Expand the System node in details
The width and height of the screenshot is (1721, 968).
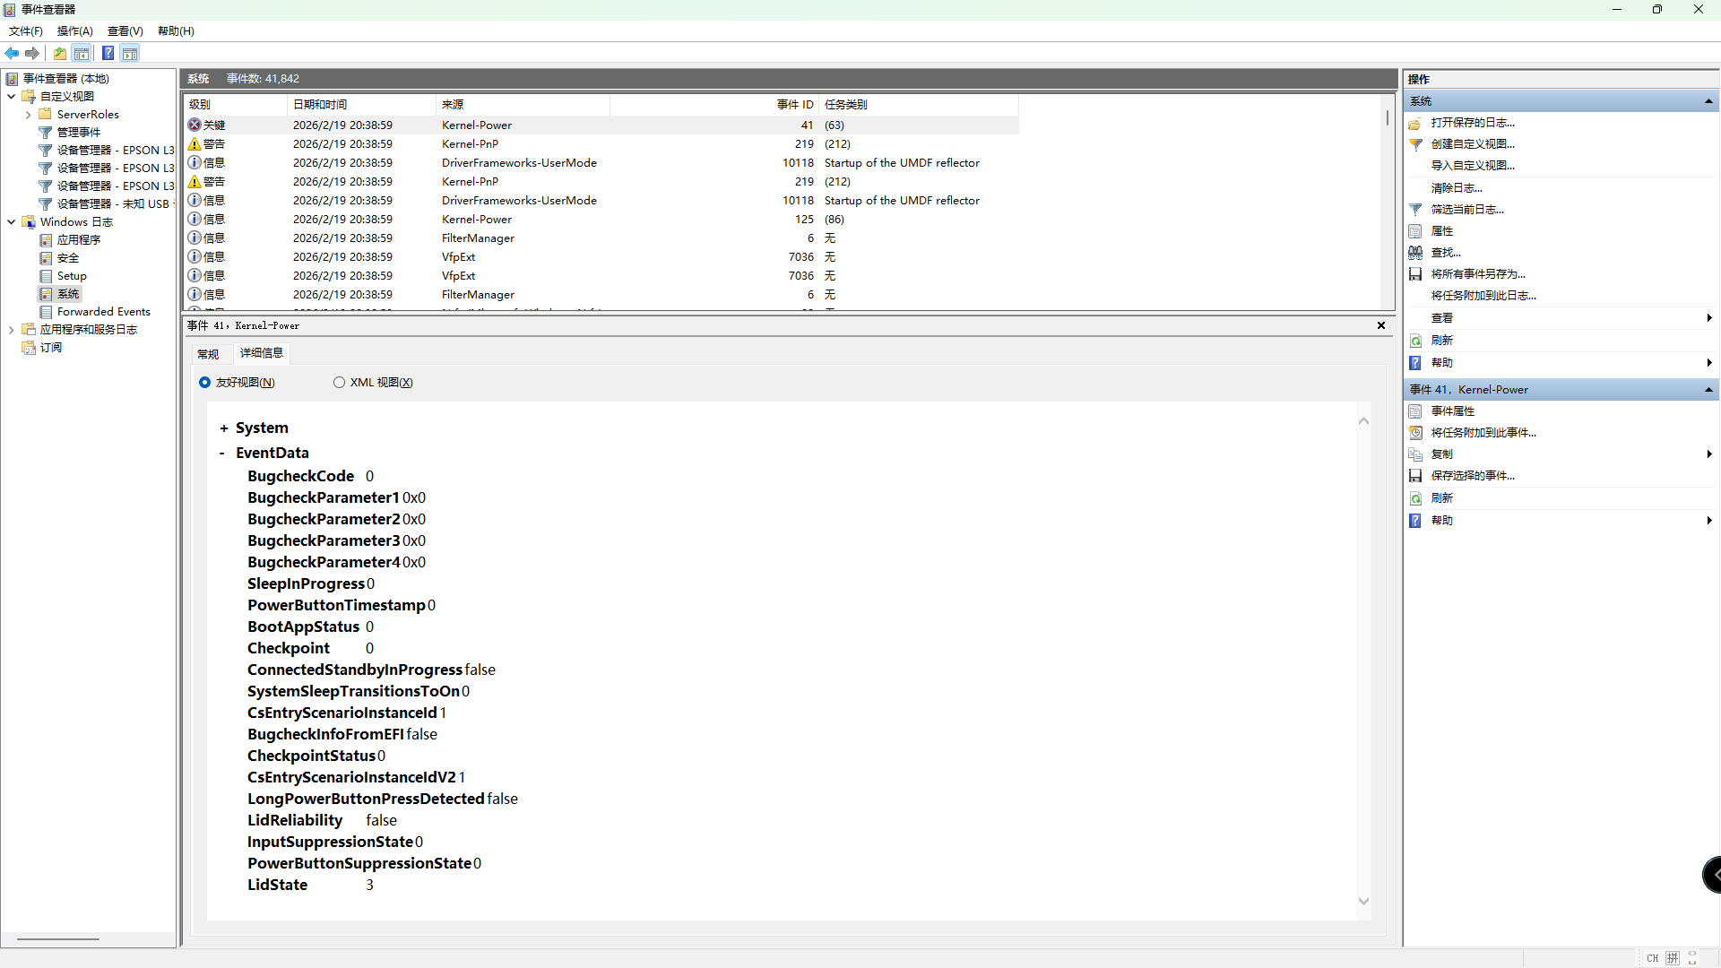click(x=223, y=428)
